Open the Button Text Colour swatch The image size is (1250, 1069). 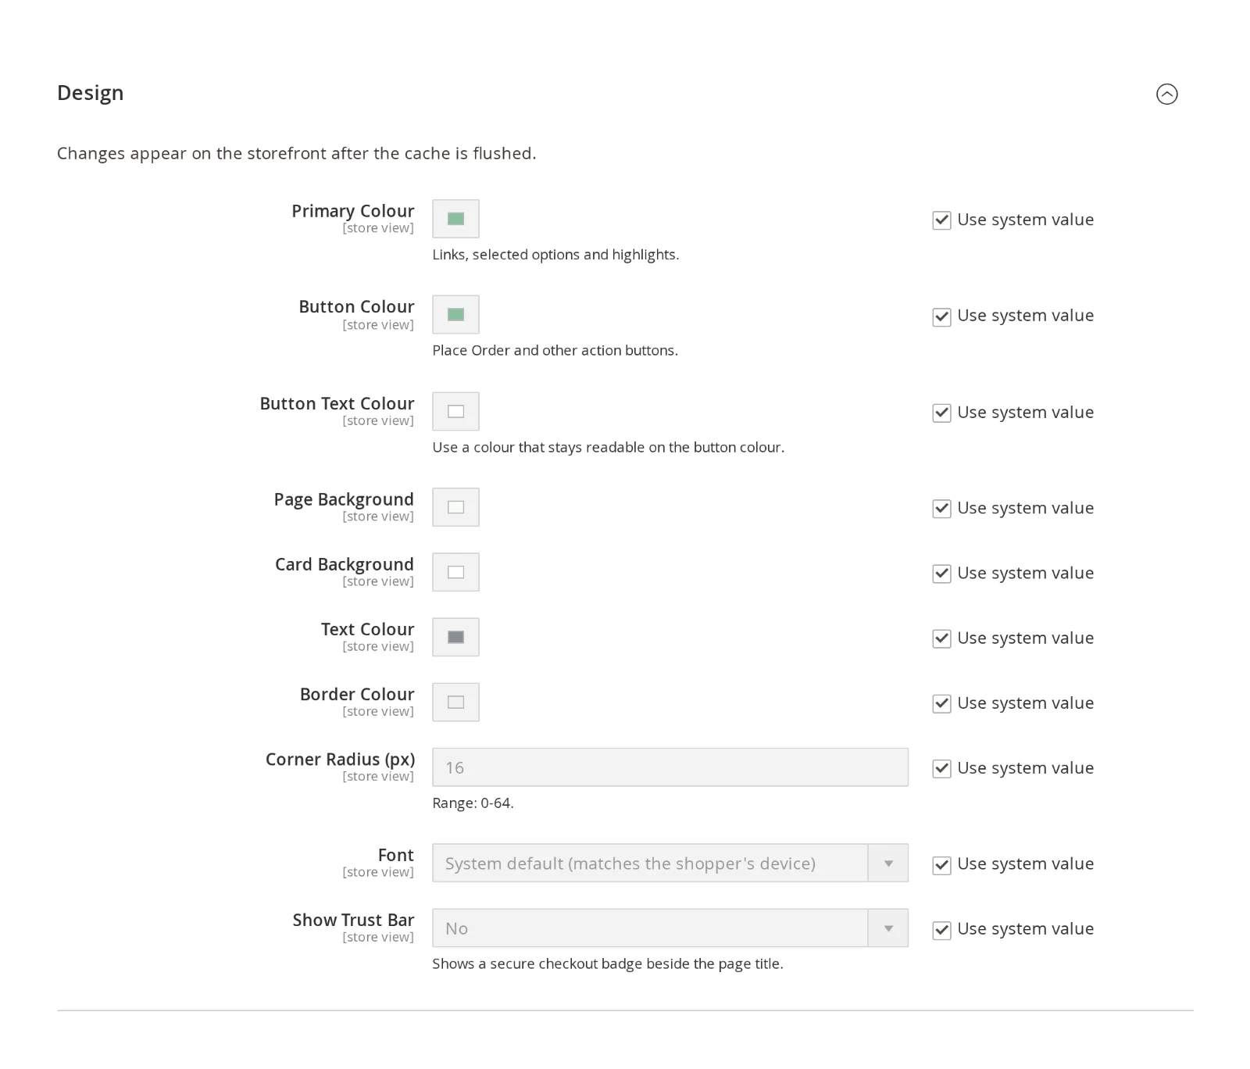pos(455,412)
